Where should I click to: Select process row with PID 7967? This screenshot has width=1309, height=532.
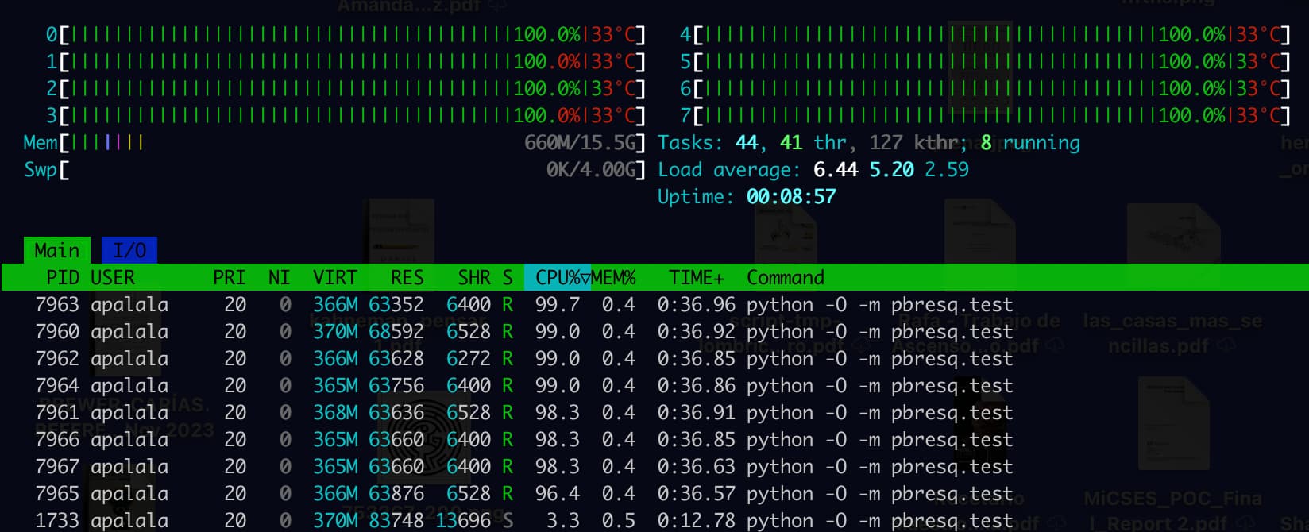(654, 466)
